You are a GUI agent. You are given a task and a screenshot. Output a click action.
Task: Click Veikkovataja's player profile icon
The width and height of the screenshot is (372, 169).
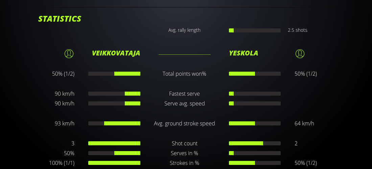click(x=69, y=53)
